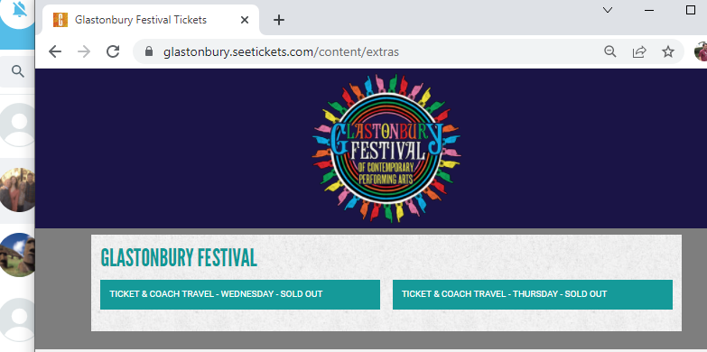
Task: Select the first default contact avatar
Action: (x=18, y=125)
